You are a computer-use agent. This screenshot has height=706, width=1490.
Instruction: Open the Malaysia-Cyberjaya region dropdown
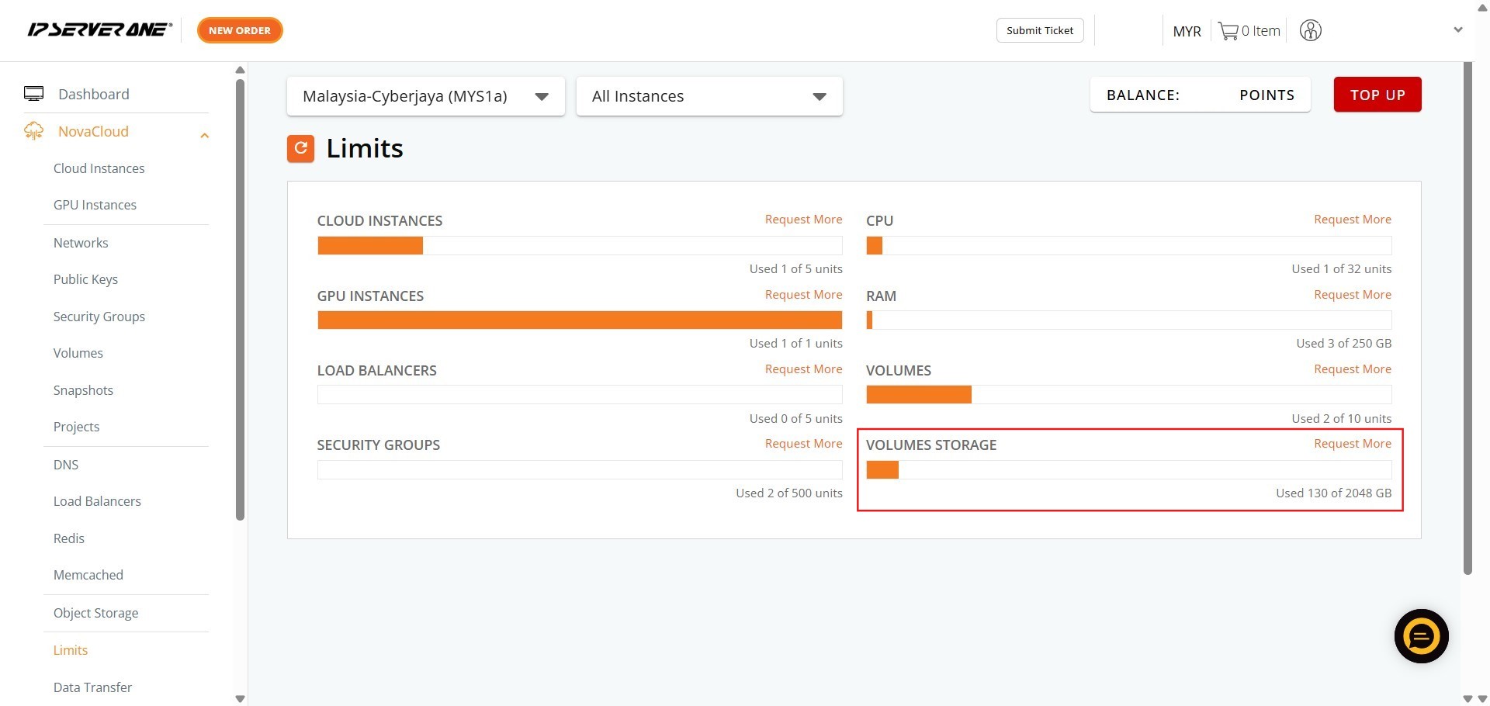(x=425, y=96)
